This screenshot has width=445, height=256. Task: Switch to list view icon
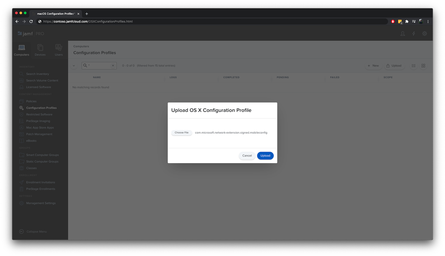coord(414,66)
